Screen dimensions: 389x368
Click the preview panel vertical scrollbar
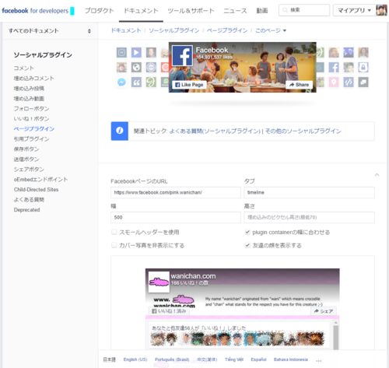pyautogui.click(x=335, y=335)
